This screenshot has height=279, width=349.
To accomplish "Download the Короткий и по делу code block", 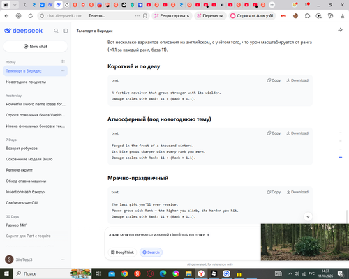I will tap(297, 80).
